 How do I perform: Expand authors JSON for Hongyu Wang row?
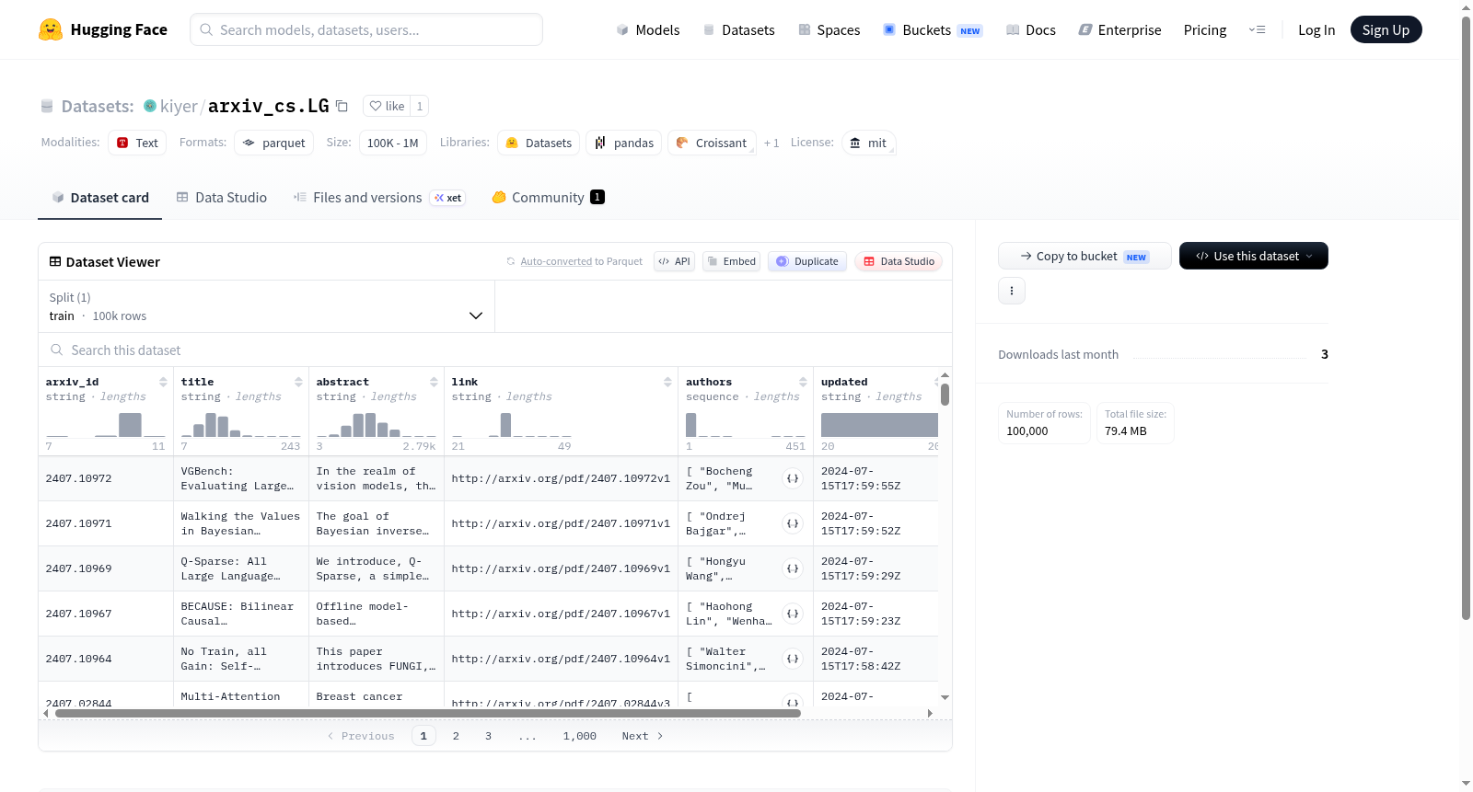pyautogui.click(x=793, y=568)
